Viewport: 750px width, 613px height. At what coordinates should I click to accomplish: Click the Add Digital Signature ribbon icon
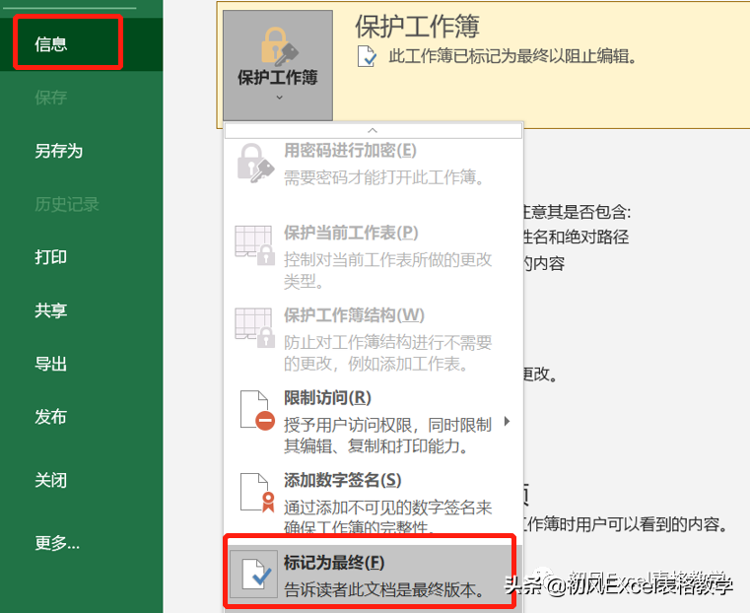[x=255, y=492]
